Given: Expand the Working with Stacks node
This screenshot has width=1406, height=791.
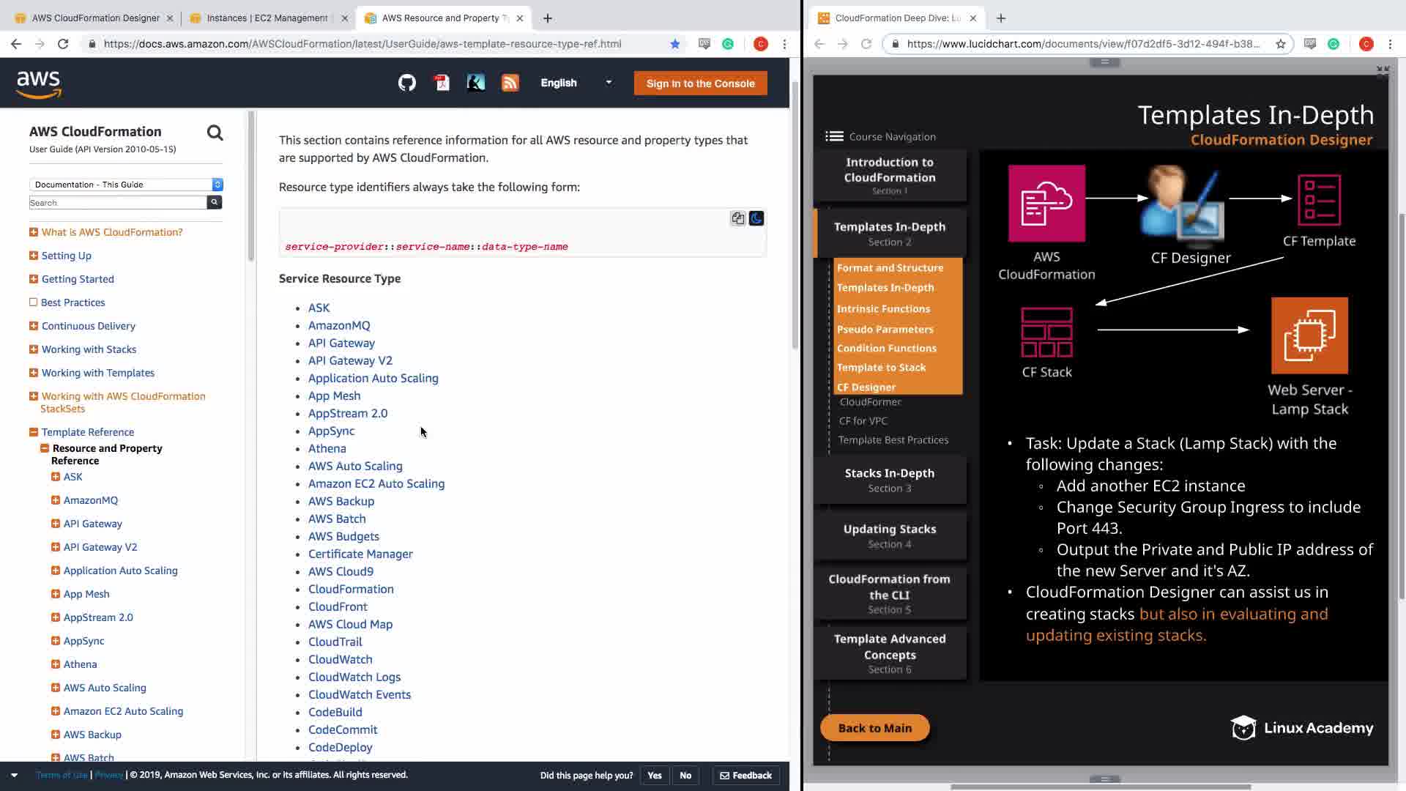Looking at the screenshot, I should tap(34, 349).
